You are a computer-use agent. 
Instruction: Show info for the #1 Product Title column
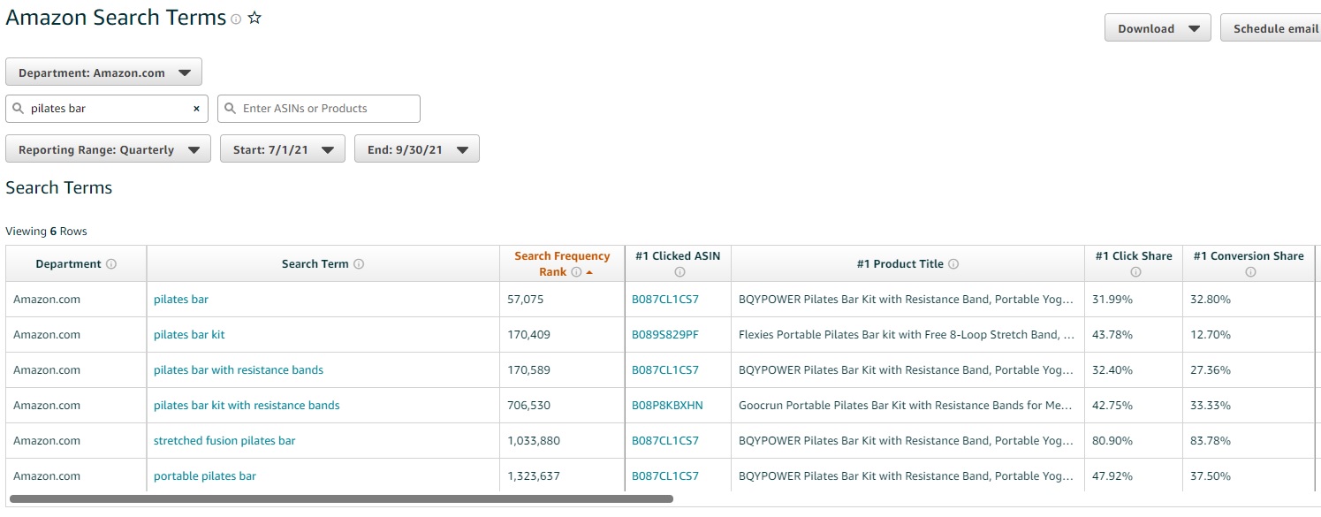(953, 264)
